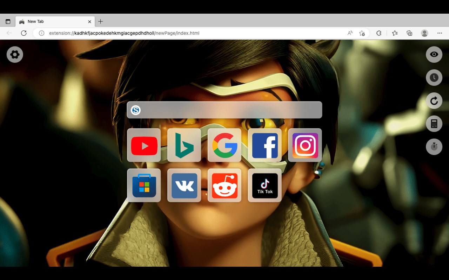449x280 pixels.
Task: Open the Facebook shortcut tile
Action: click(x=265, y=145)
